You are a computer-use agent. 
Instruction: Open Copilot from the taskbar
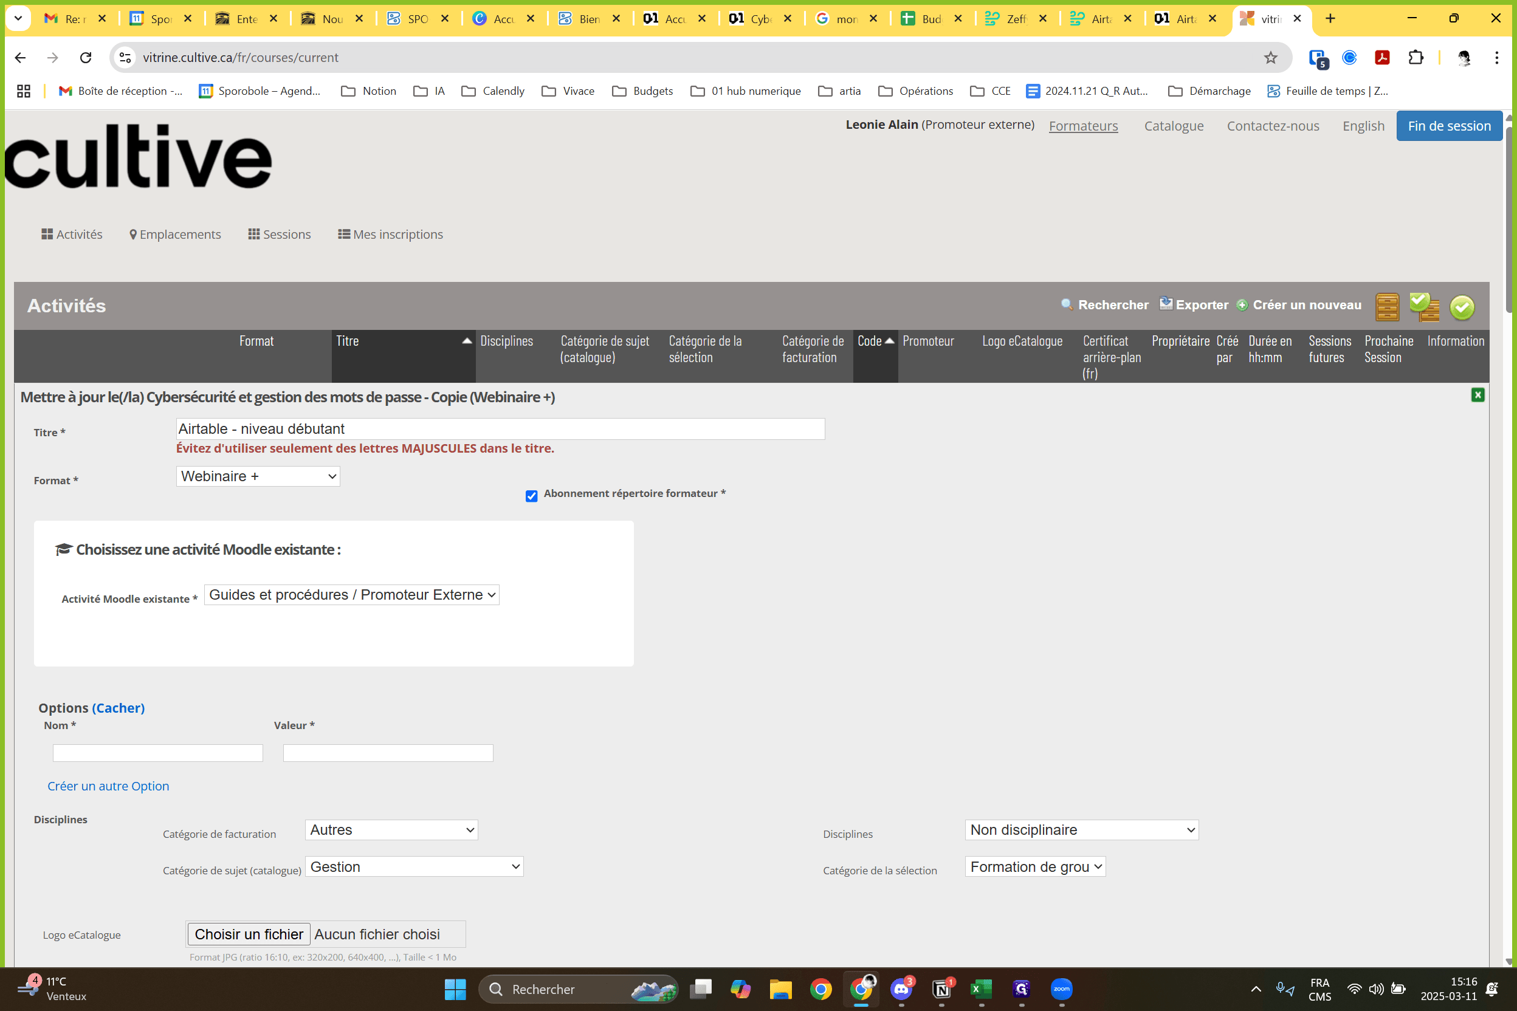click(740, 989)
